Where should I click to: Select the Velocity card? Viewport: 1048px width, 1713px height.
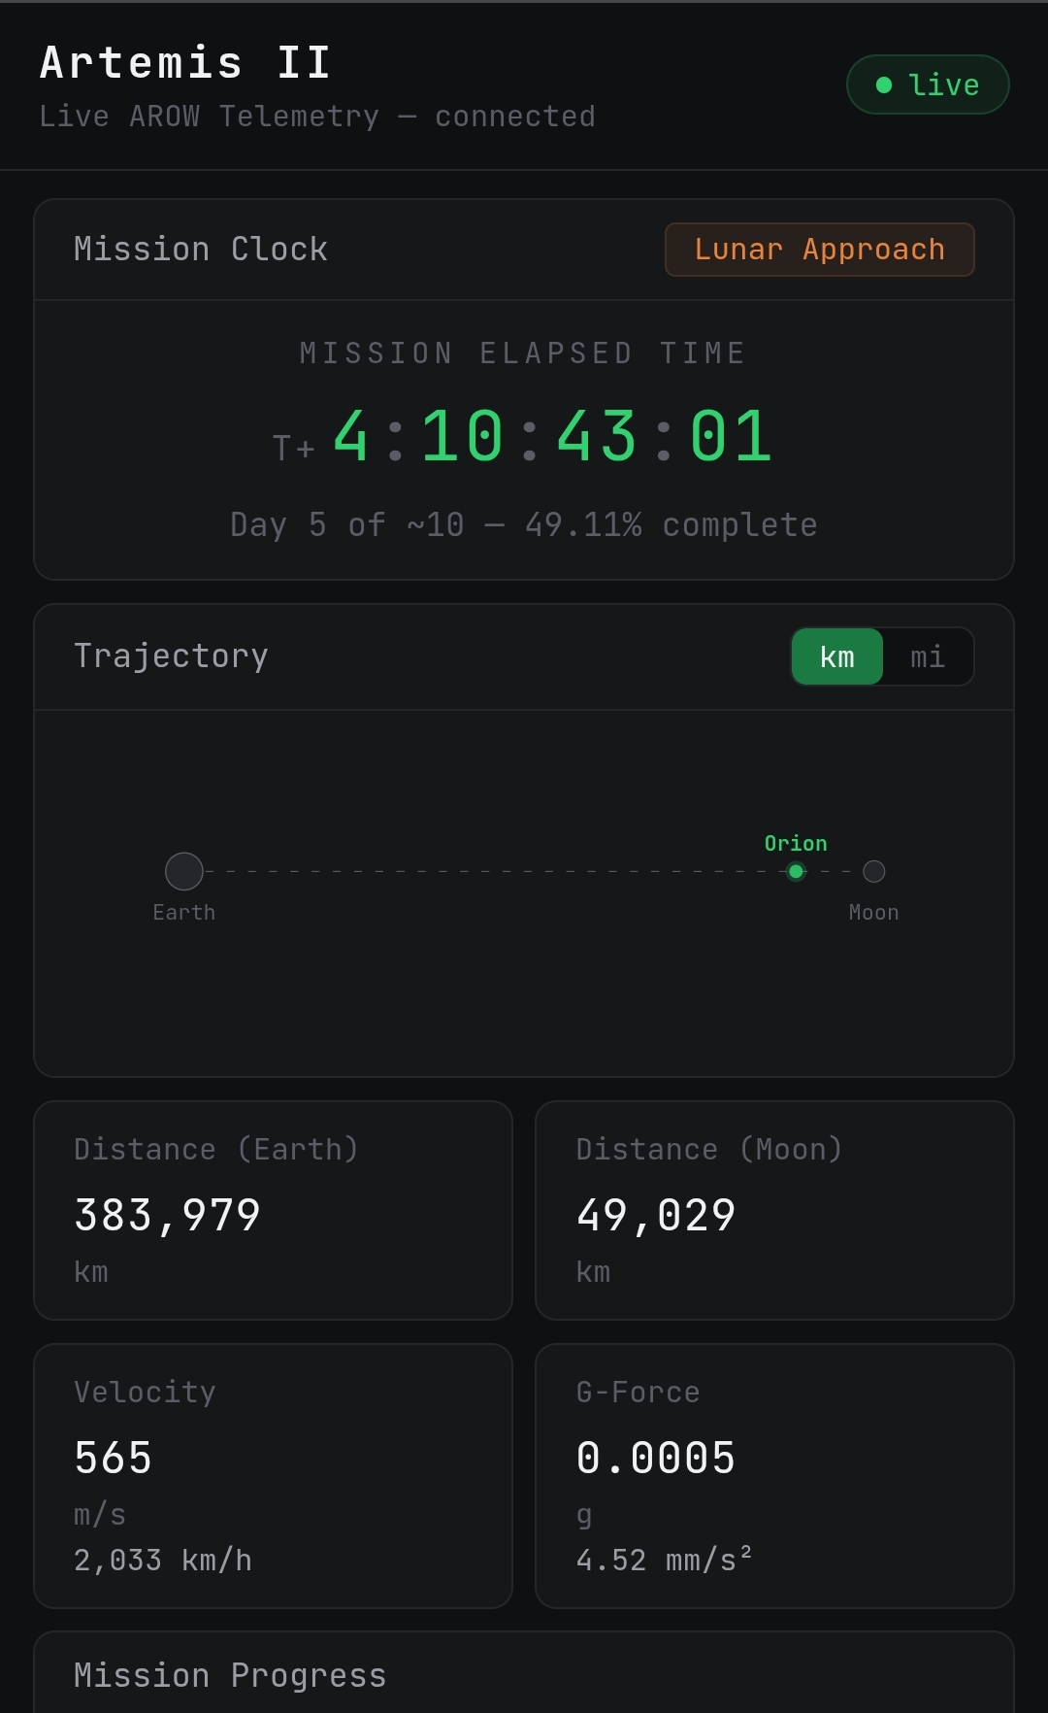pyautogui.click(x=273, y=1475)
